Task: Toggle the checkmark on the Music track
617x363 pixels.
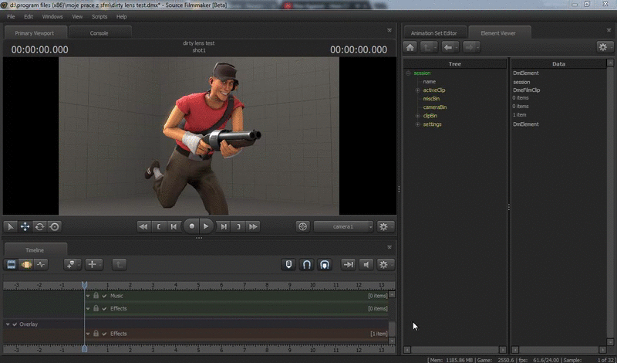Action: [x=104, y=296]
